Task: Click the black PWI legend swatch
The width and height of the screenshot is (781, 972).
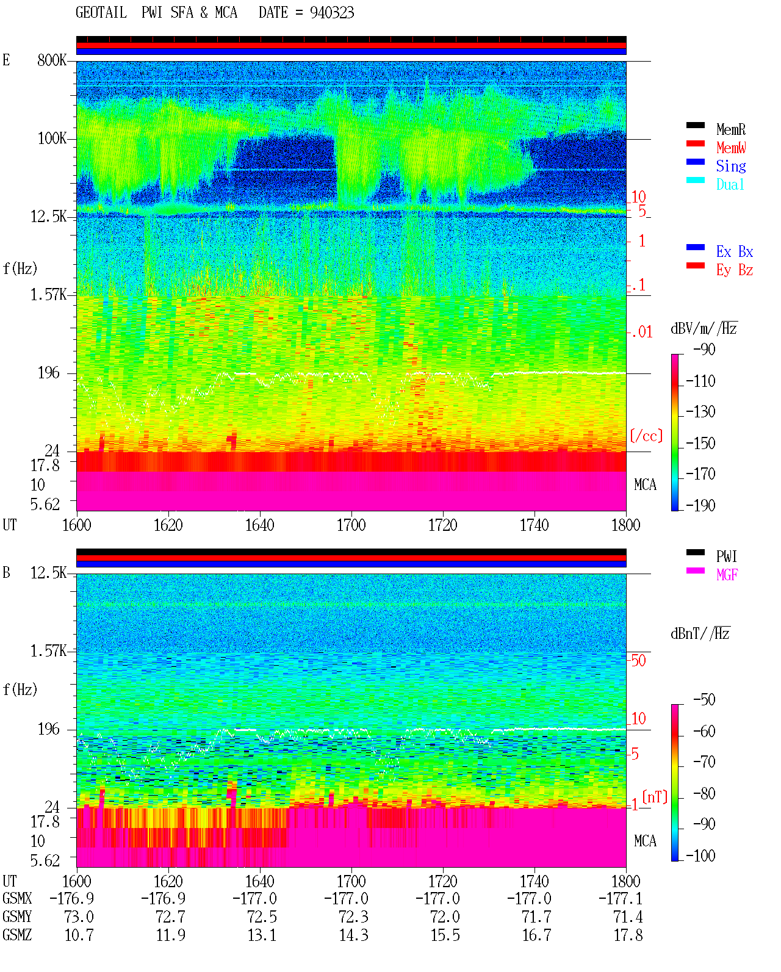Action: pos(695,552)
